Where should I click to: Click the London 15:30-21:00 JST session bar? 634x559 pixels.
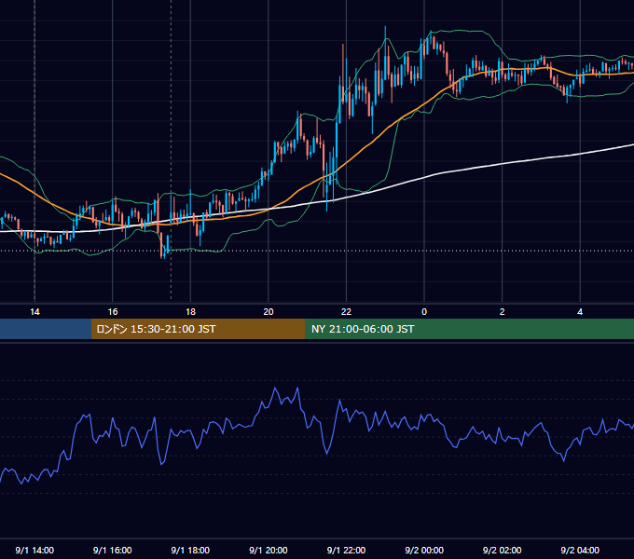coord(198,329)
